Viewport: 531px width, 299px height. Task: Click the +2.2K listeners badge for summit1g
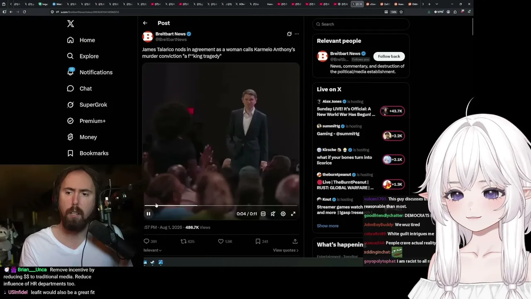(x=393, y=136)
